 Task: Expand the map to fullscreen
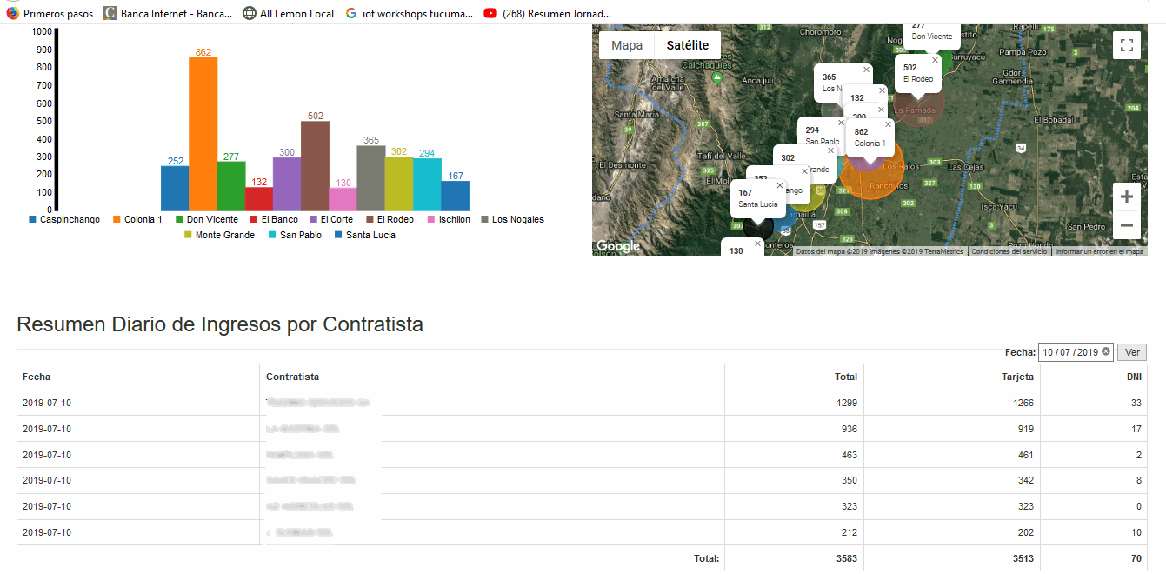1127,44
